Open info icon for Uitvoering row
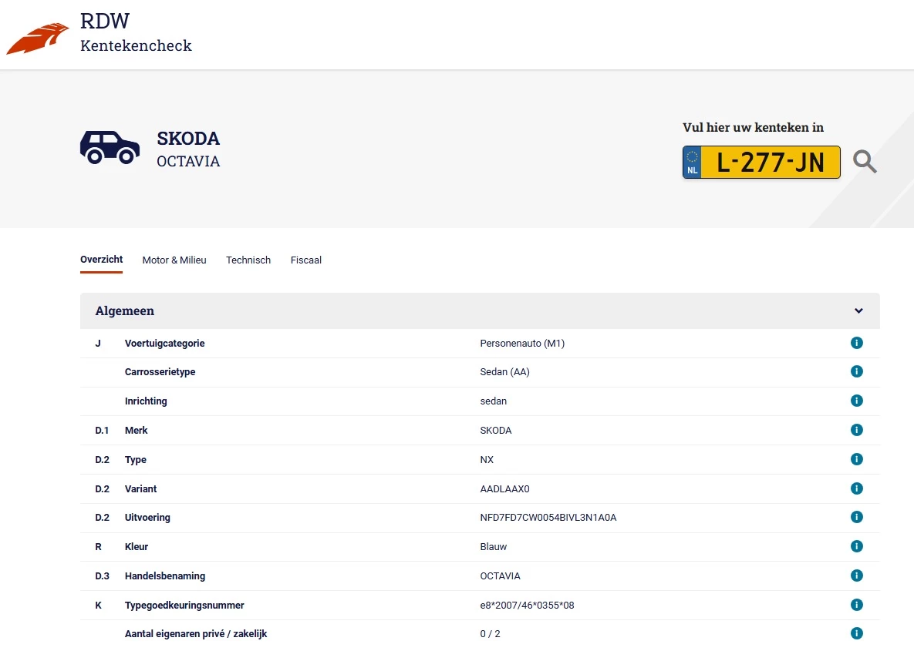The width and height of the screenshot is (914, 651). point(856,517)
